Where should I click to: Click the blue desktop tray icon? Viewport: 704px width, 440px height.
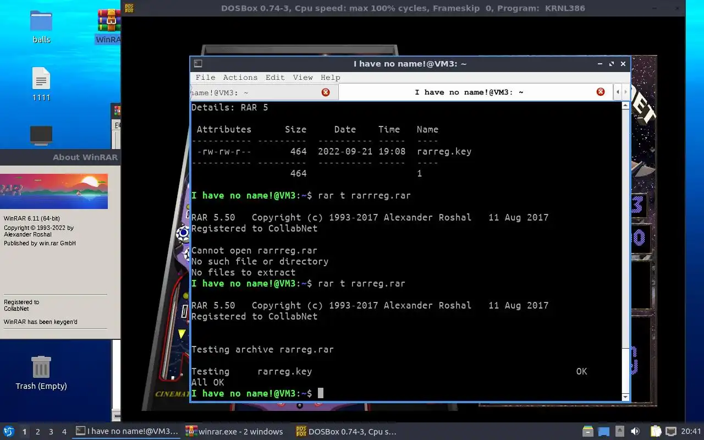(604, 431)
